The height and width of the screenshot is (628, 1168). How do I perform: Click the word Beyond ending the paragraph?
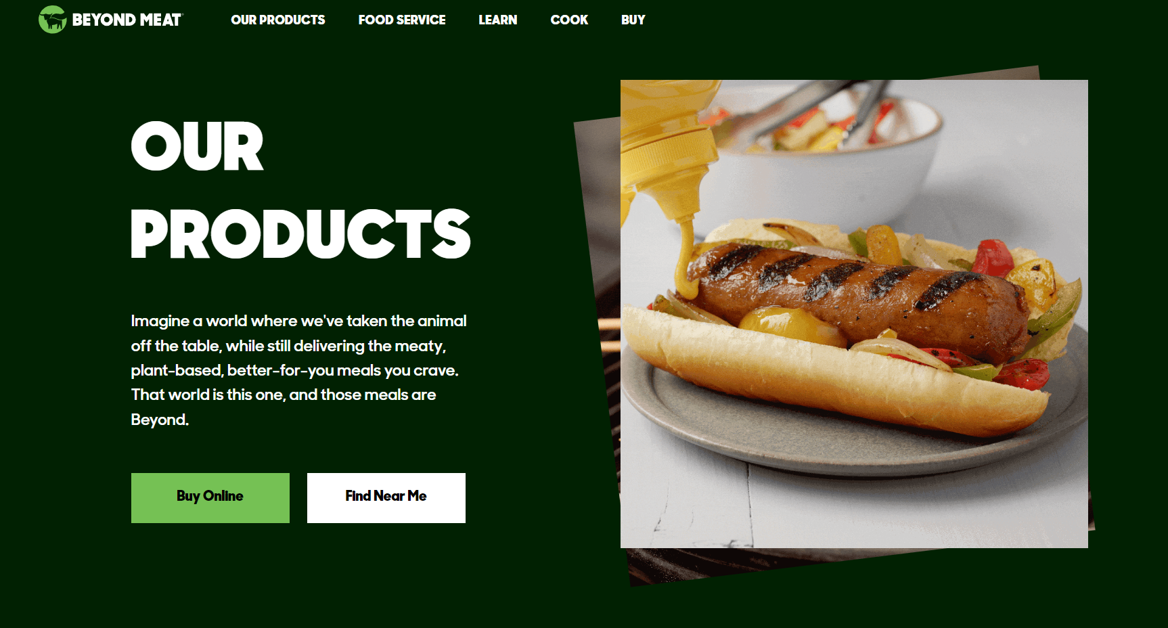coord(158,420)
